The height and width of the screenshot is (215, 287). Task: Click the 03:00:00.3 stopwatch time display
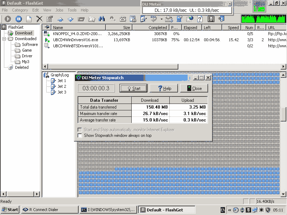[x=96, y=88]
